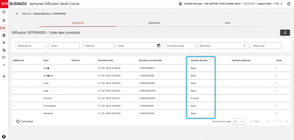Viewport: 294px width, 140px height.
Task: Click date 27-04-2026 10:54:07 for Laurent
Action: (109, 98)
